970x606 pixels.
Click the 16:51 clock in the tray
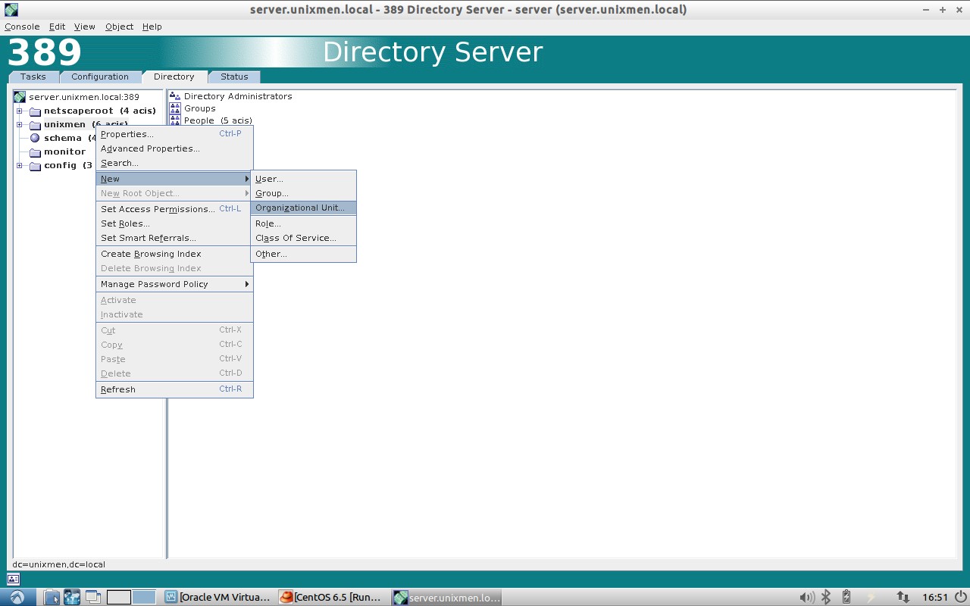935,597
